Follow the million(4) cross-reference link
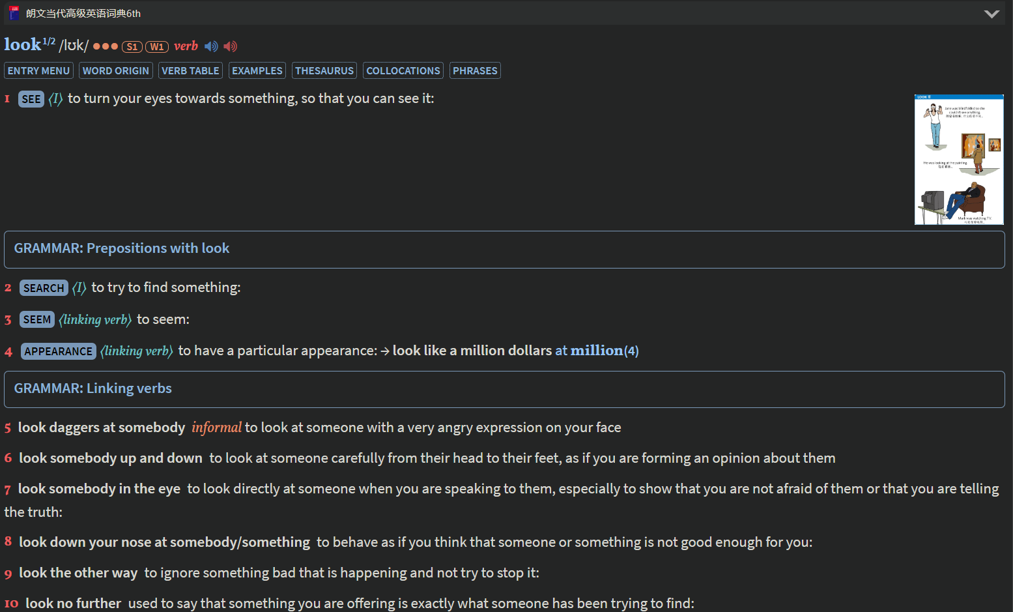The width and height of the screenshot is (1013, 612). (605, 351)
